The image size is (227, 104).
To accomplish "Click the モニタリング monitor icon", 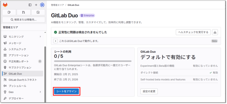I will [5, 37].
